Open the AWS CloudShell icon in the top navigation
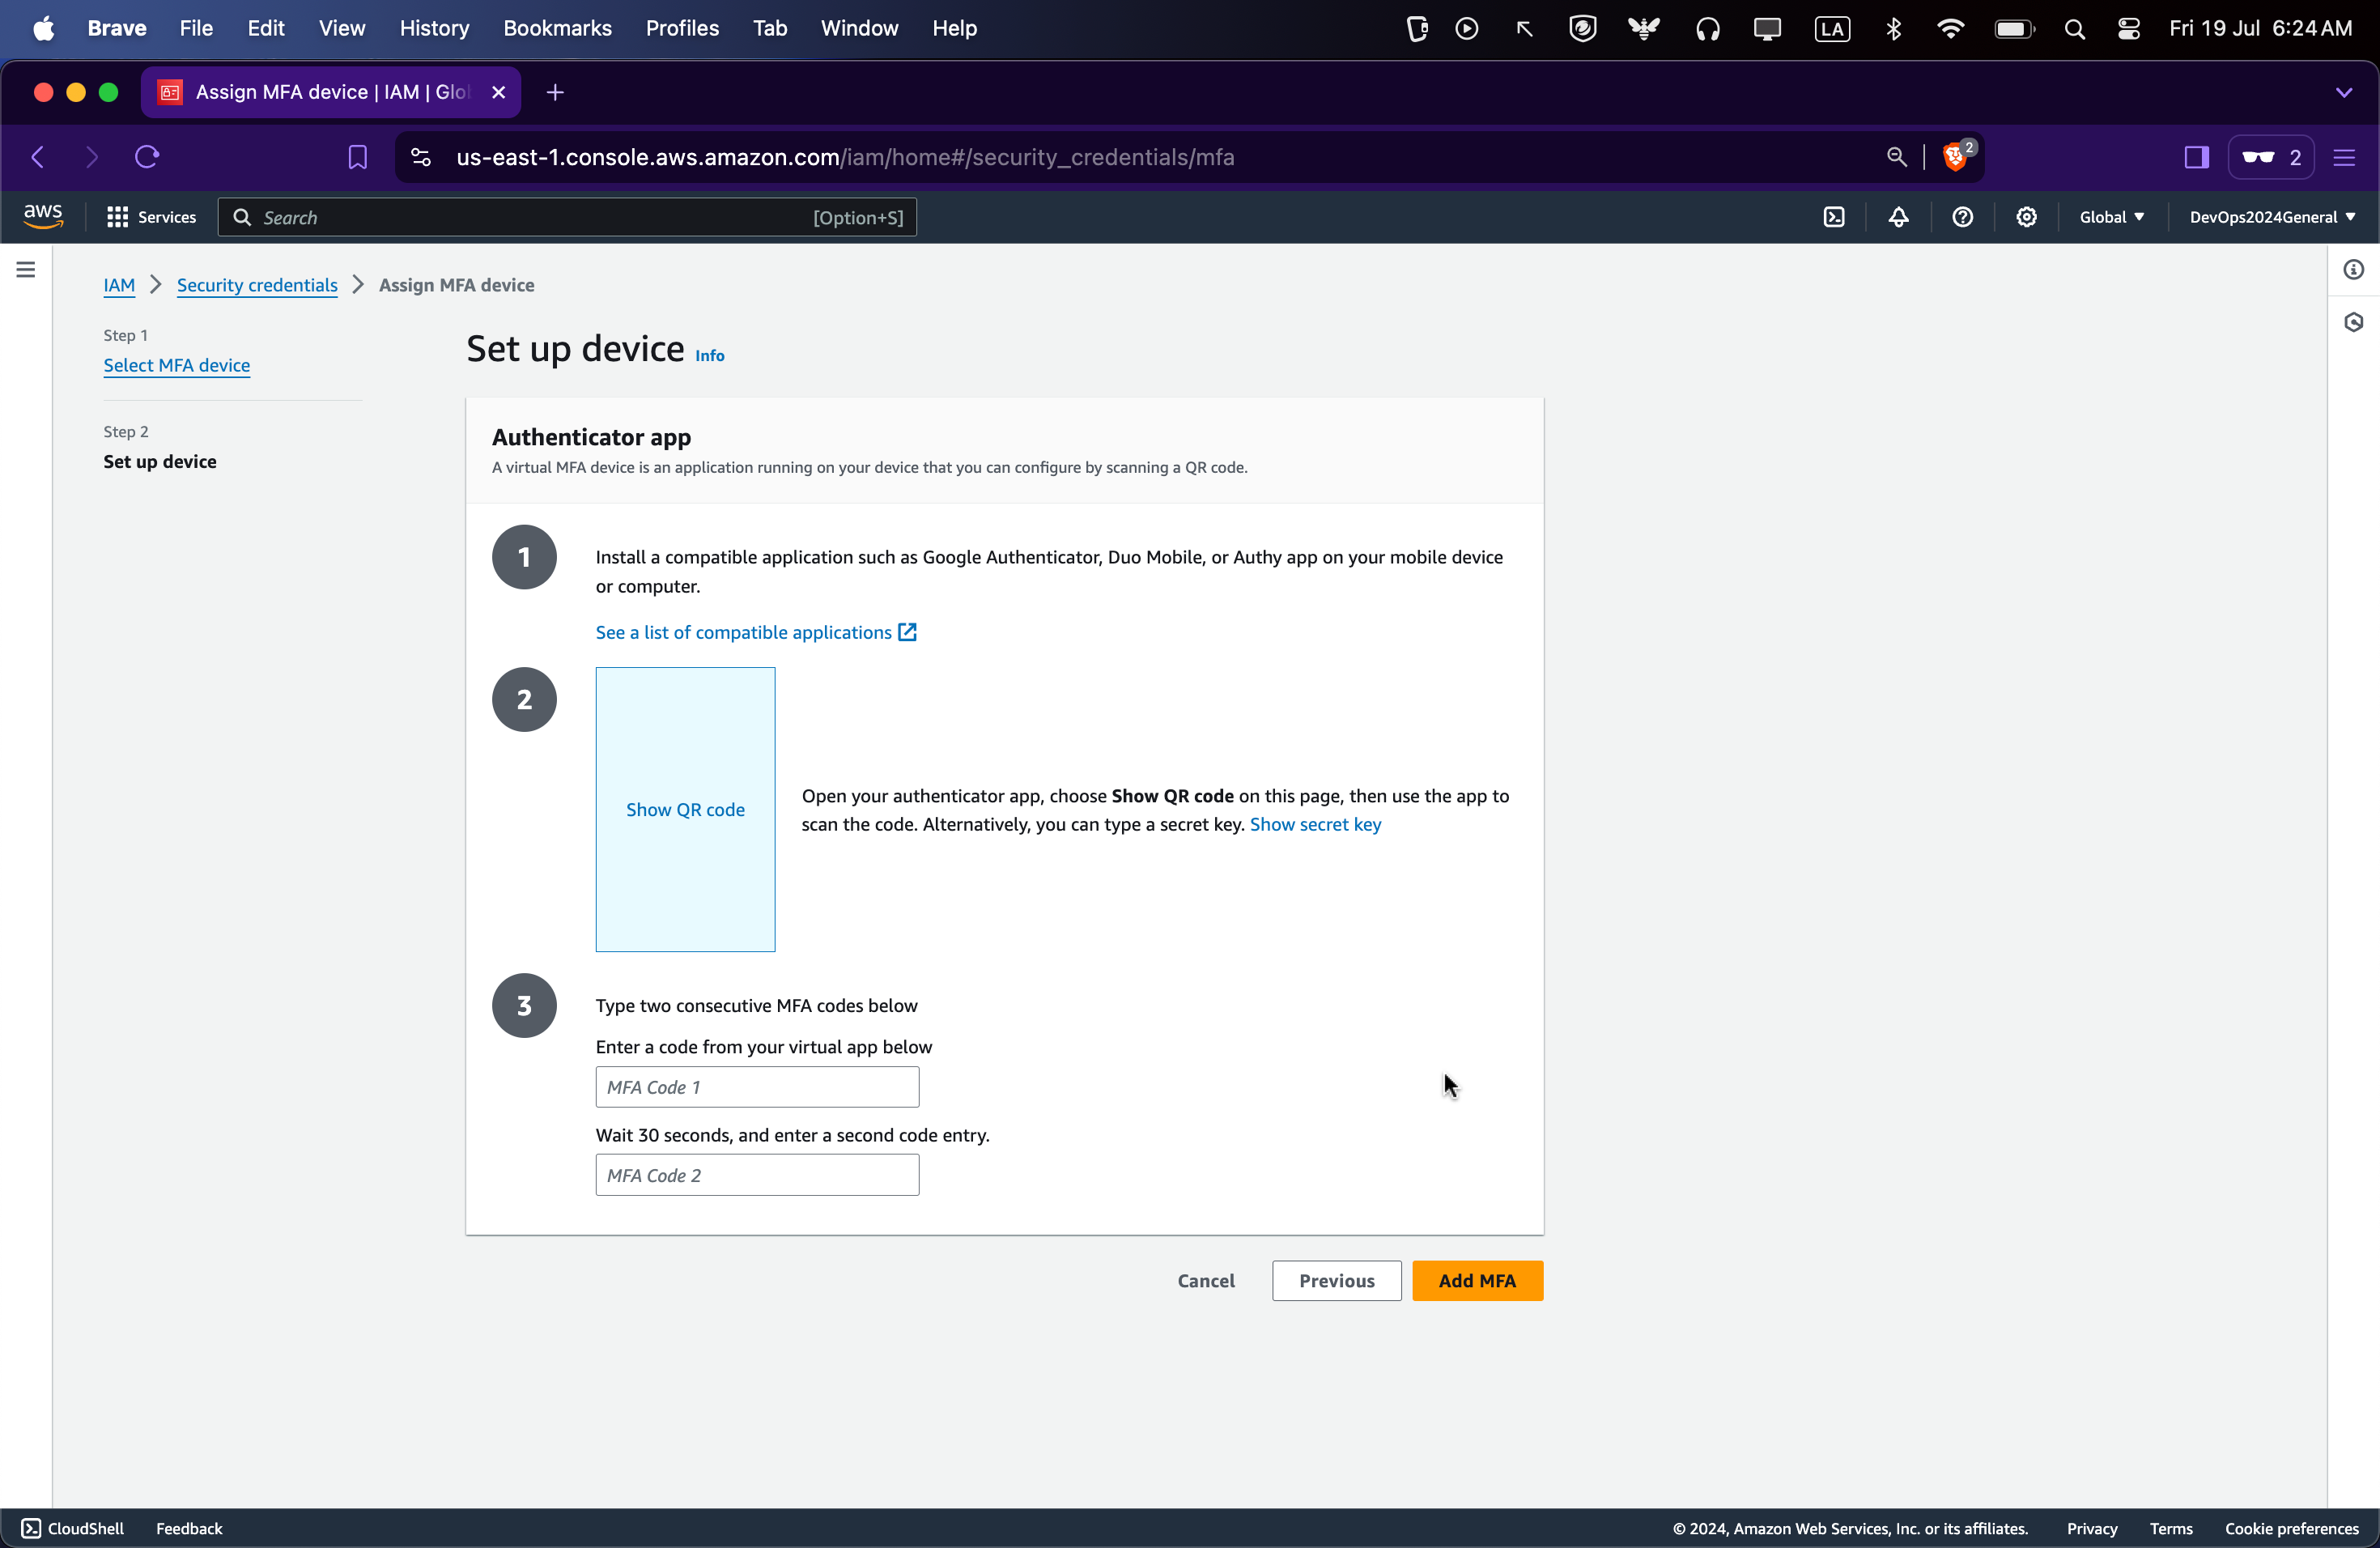This screenshot has width=2380, height=1548. tap(1834, 217)
